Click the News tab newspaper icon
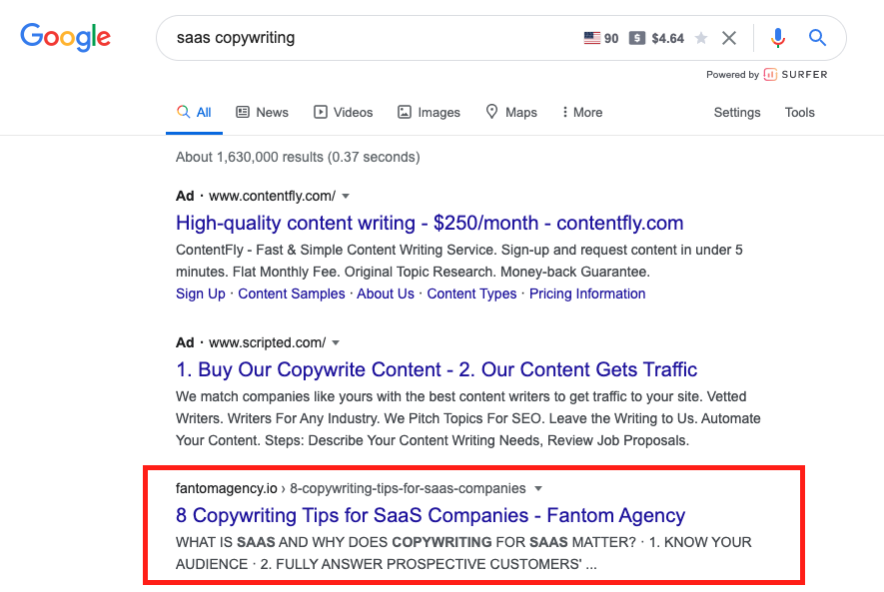This screenshot has width=884, height=592. [x=243, y=112]
